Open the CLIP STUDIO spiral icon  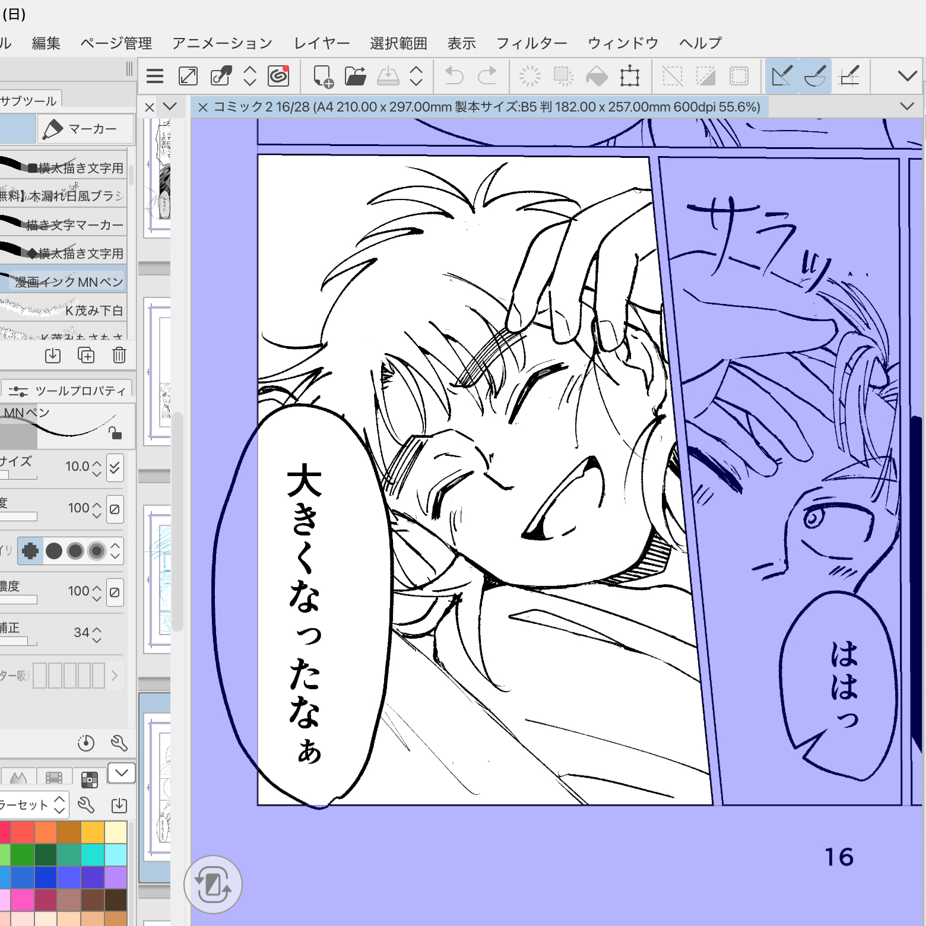[x=278, y=76]
